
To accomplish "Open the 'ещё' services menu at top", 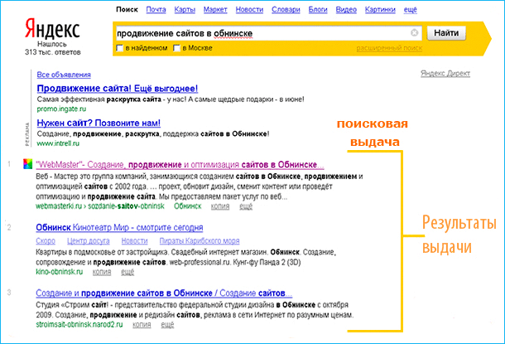I will 410,10.
